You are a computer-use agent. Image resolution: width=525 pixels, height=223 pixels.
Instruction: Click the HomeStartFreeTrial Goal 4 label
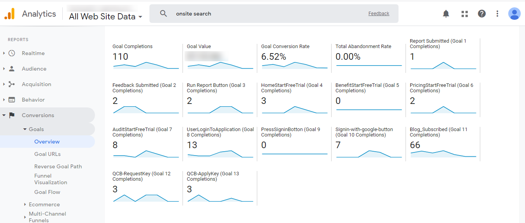pos(292,88)
